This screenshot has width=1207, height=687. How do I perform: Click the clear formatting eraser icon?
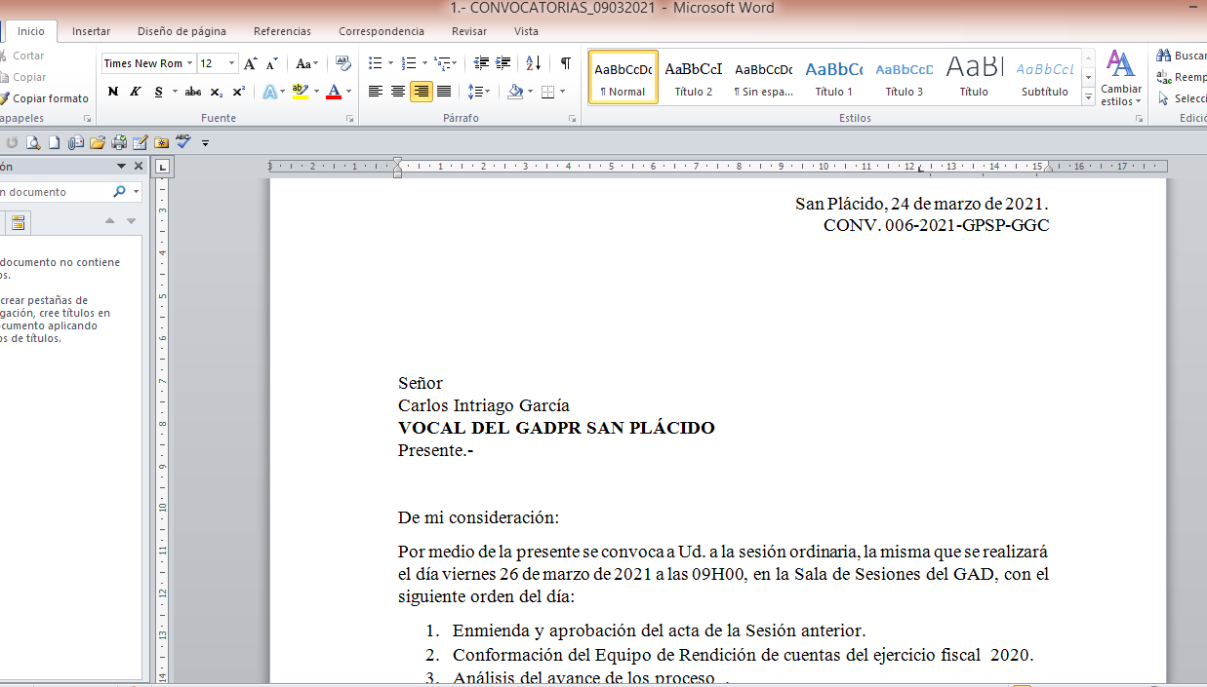[342, 63]
